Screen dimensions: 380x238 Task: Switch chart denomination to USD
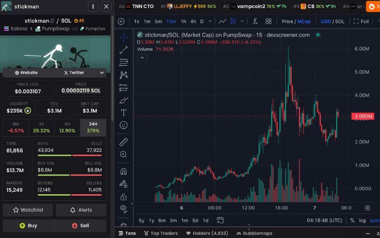click(326, 21)
